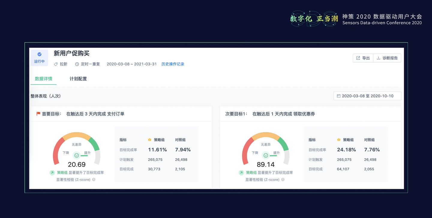This screenshot has height=218, width=432.
Task: Click the green arrow icon under 89.14
Action: [x=241, y=173]
